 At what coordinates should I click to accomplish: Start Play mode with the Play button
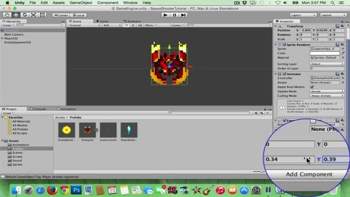(165, 15)
